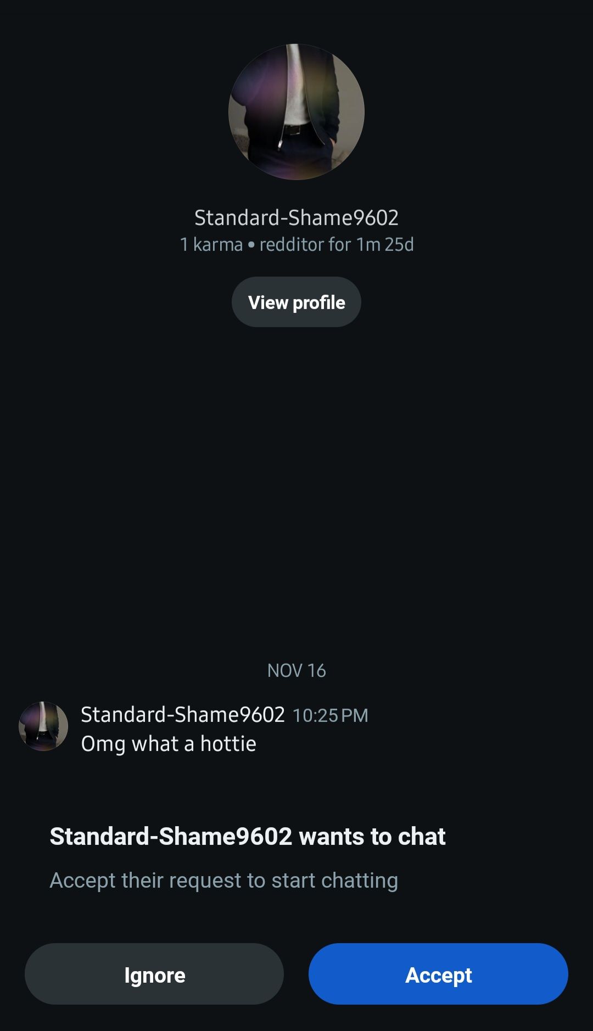Click the View profile button
This screenshot has height=1031, width=593.
click(x=296, y=302)
